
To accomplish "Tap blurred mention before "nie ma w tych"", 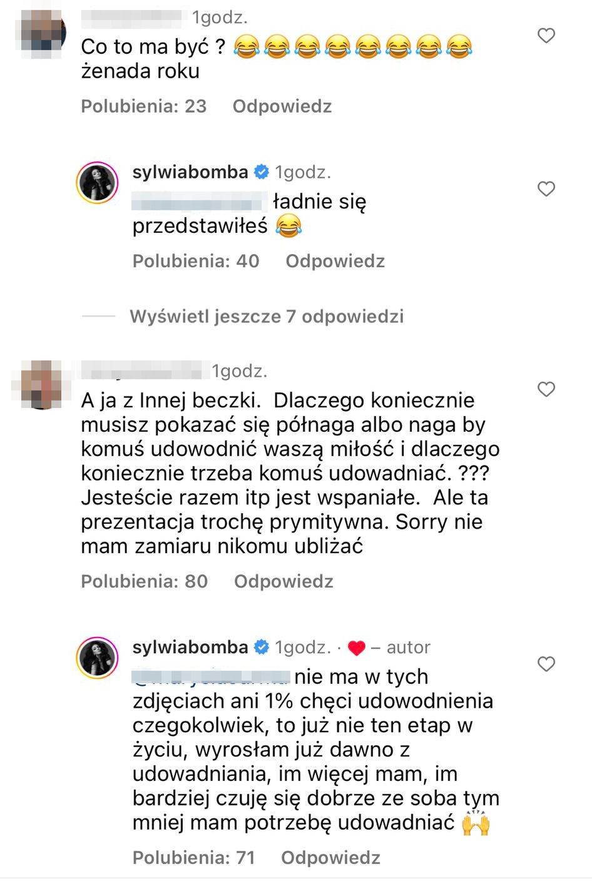I will 210,676.
